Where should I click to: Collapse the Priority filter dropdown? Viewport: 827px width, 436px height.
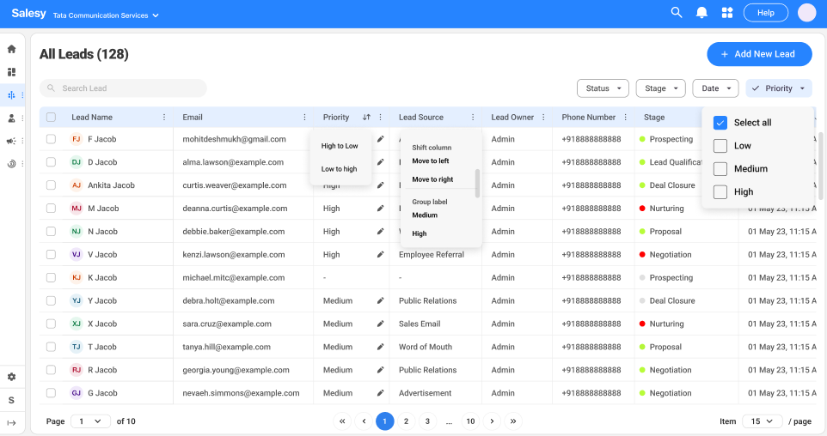(779, 88)
